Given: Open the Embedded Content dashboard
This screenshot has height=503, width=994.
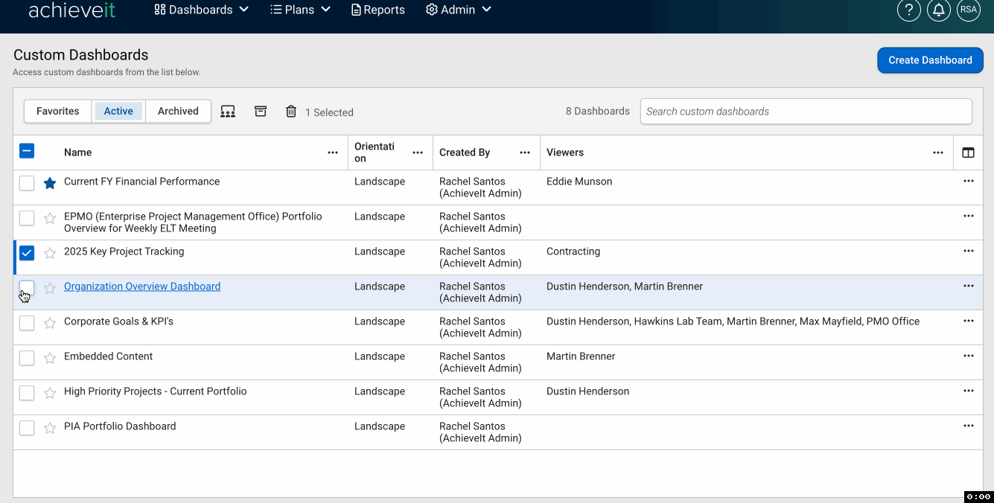Looking at the screenshot, I should [108, 356].
